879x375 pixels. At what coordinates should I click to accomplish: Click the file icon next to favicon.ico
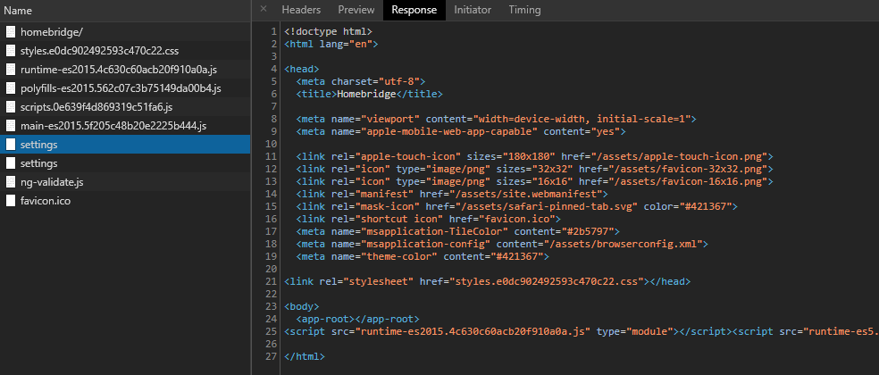[x=11, y=200]
